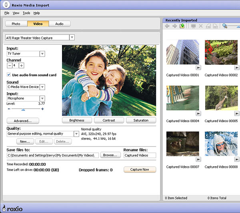Viewport: 240px width, 213px height.
Task: Switch to the Photo tab
Action: coord(16,24)
